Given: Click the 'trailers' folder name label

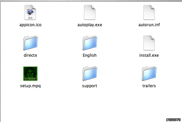Looking at the screenshot, I should tap(149, 86).
